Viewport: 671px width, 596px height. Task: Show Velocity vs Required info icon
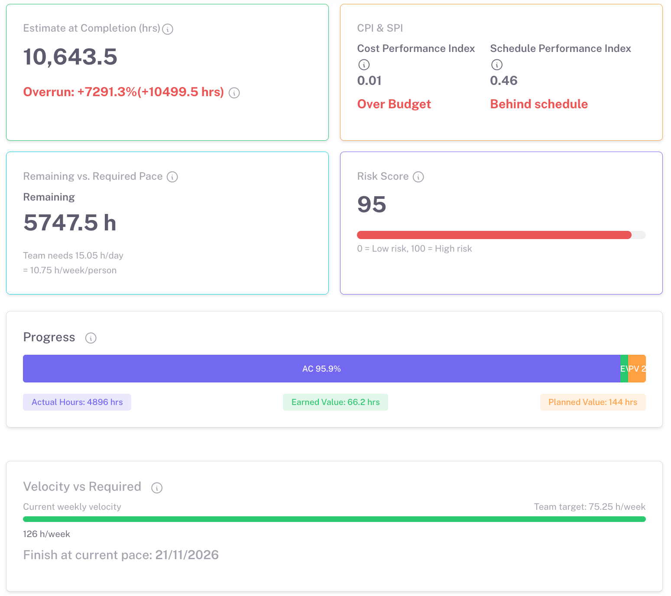(157, 488)
